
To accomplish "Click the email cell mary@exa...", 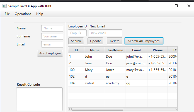I will [136, 70].
